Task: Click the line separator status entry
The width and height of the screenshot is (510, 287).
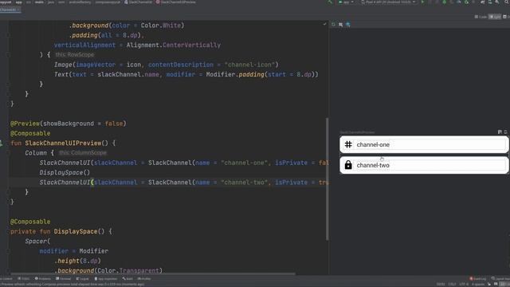Action: pyautogui.click(x=452, y=285)
